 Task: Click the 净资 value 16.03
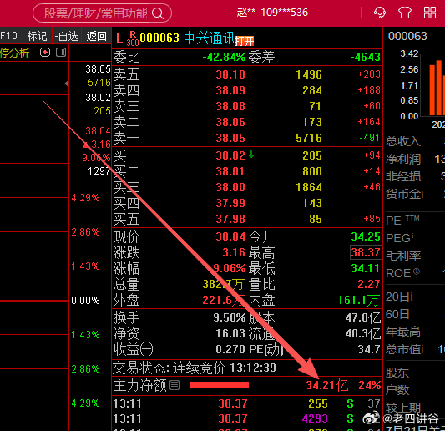coord(230,333)
